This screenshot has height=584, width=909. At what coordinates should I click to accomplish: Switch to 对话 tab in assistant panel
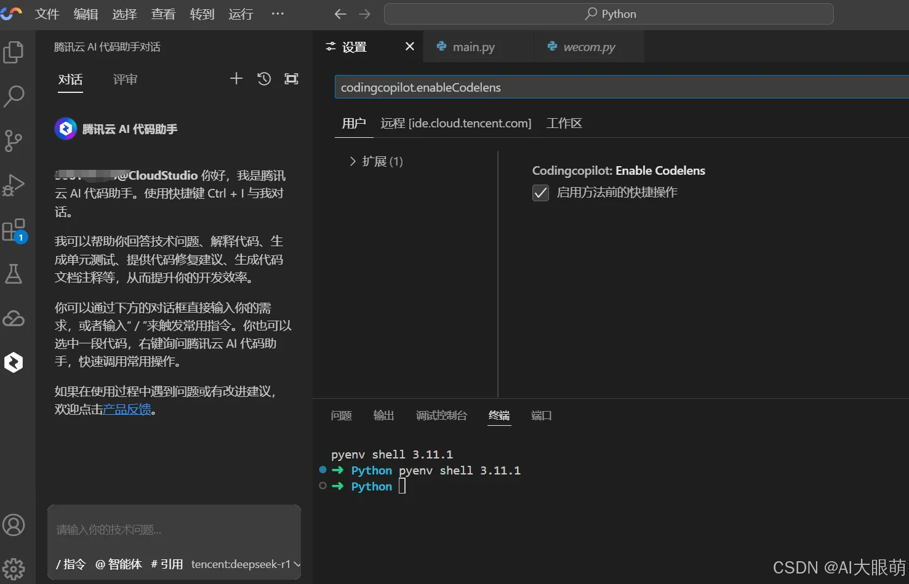(x=70, y=79)
